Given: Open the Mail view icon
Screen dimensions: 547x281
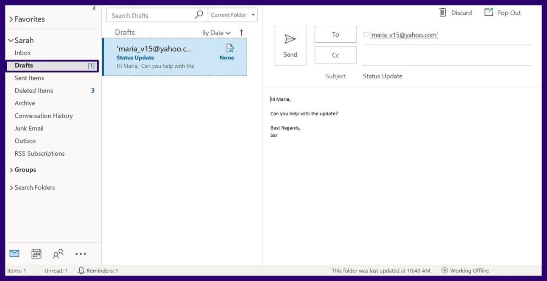Looking at the screenshot, I should 14,253.
